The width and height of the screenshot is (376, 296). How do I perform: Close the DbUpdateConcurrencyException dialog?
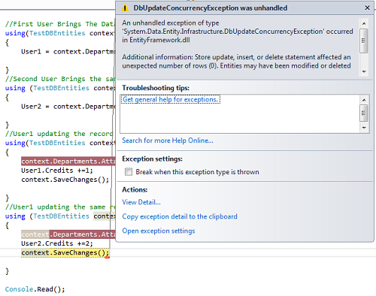(x=367, y=8)
